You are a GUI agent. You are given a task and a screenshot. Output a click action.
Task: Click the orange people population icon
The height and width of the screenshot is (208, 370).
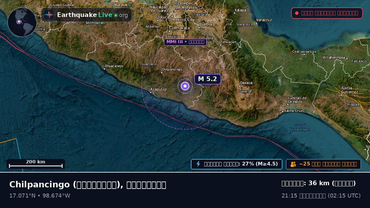pos(293,164)
